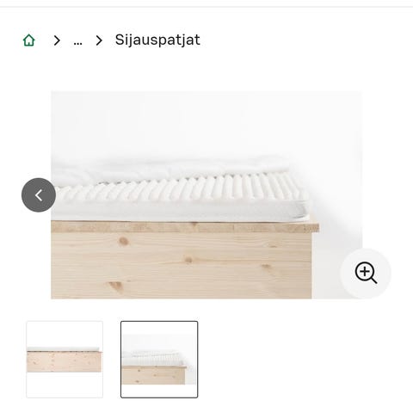Click the previous image arrow button

pyautogui.click(x=39, y=195)
